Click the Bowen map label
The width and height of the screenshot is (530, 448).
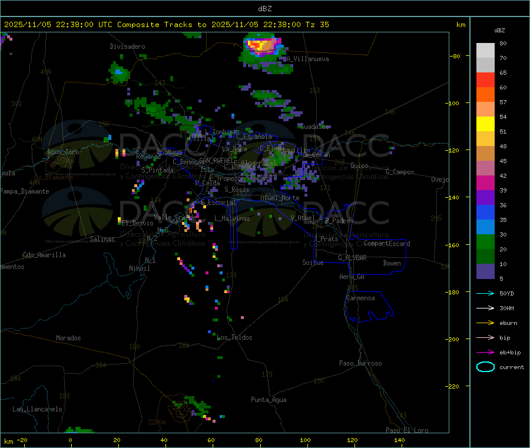tap(392, 263)
